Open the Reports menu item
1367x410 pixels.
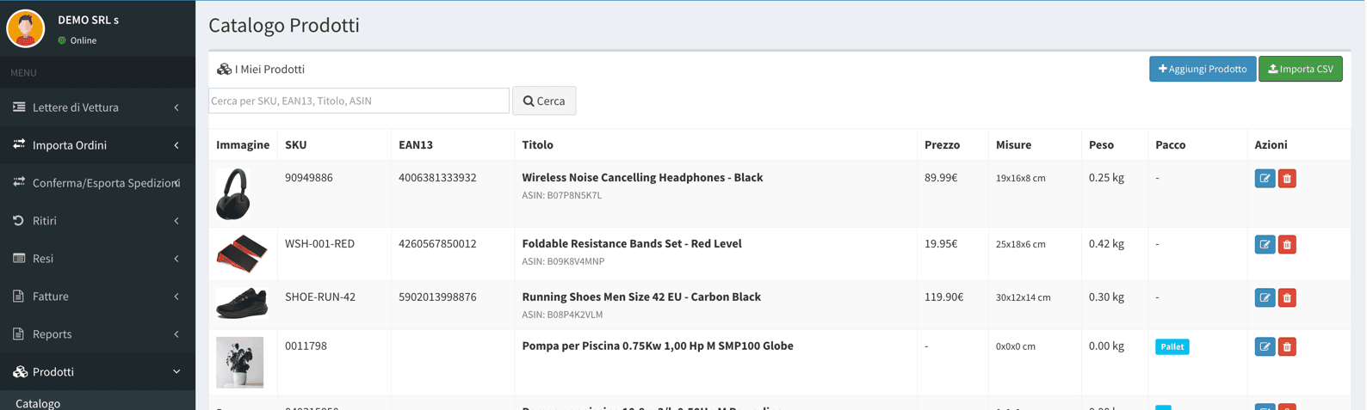(97, 334)
